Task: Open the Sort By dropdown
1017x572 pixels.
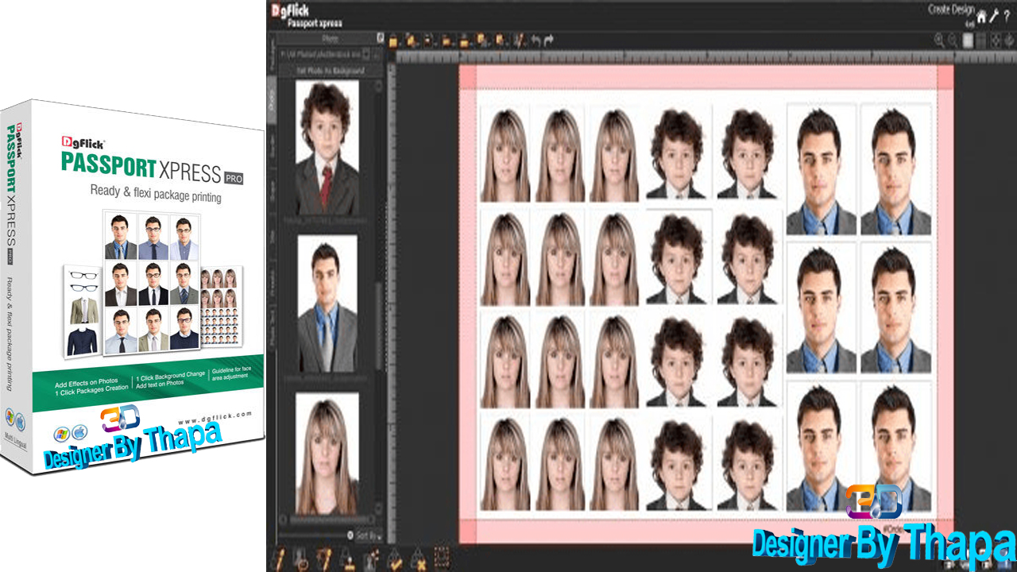Action: pos(369,535)
